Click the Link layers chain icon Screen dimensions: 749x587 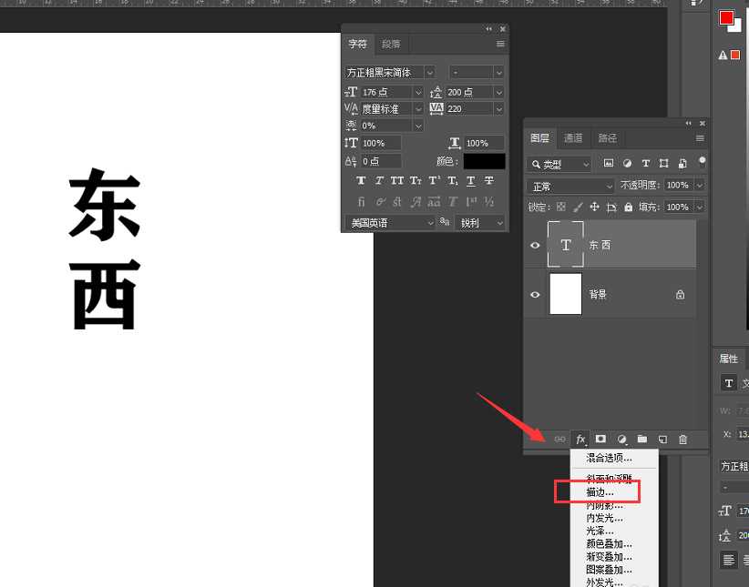pos(559,440)
